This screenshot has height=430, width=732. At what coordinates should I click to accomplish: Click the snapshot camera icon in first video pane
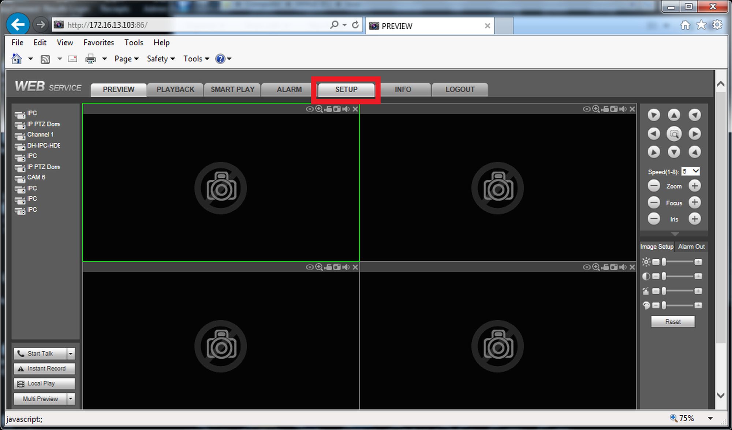337,109
